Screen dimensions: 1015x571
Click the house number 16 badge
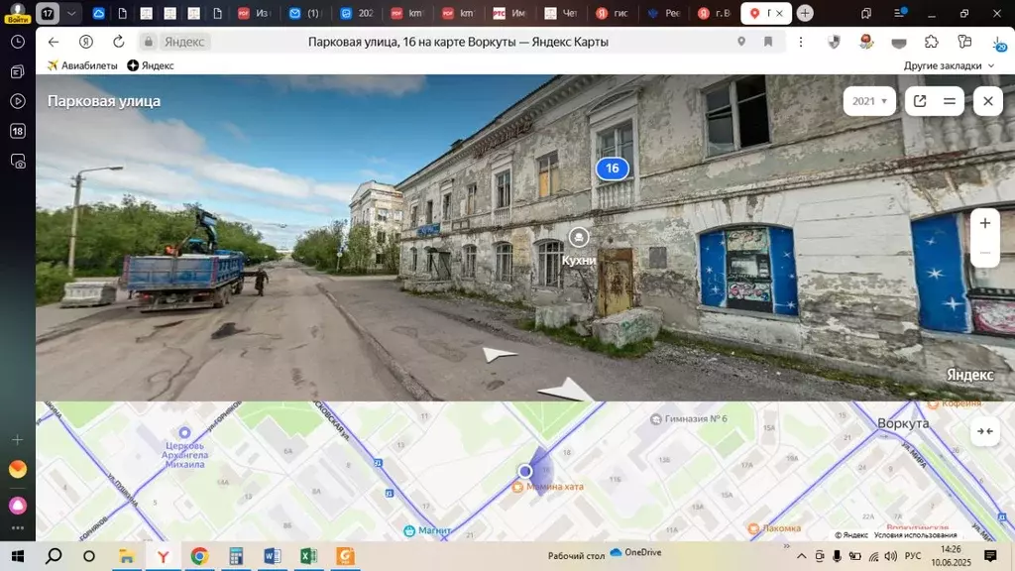click(612, 169)
